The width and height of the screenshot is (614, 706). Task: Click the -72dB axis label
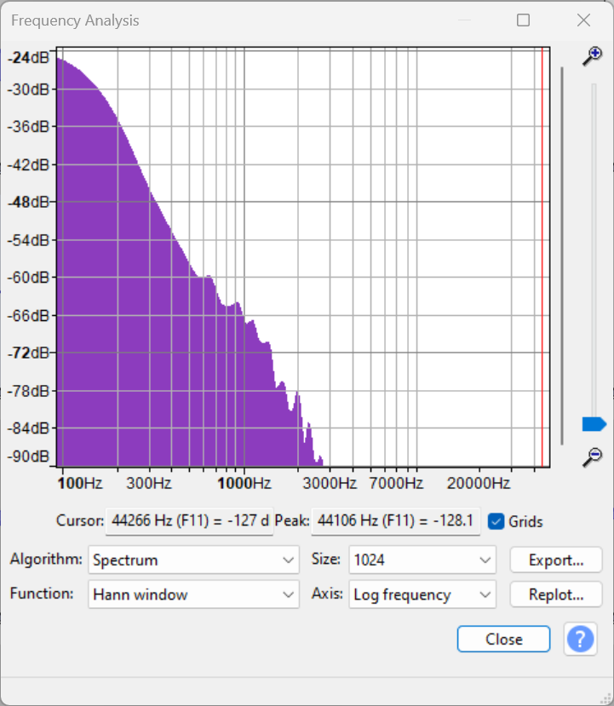(28, 352)
